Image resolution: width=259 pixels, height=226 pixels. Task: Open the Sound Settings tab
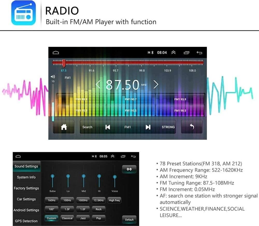click(x=26, y=166)
